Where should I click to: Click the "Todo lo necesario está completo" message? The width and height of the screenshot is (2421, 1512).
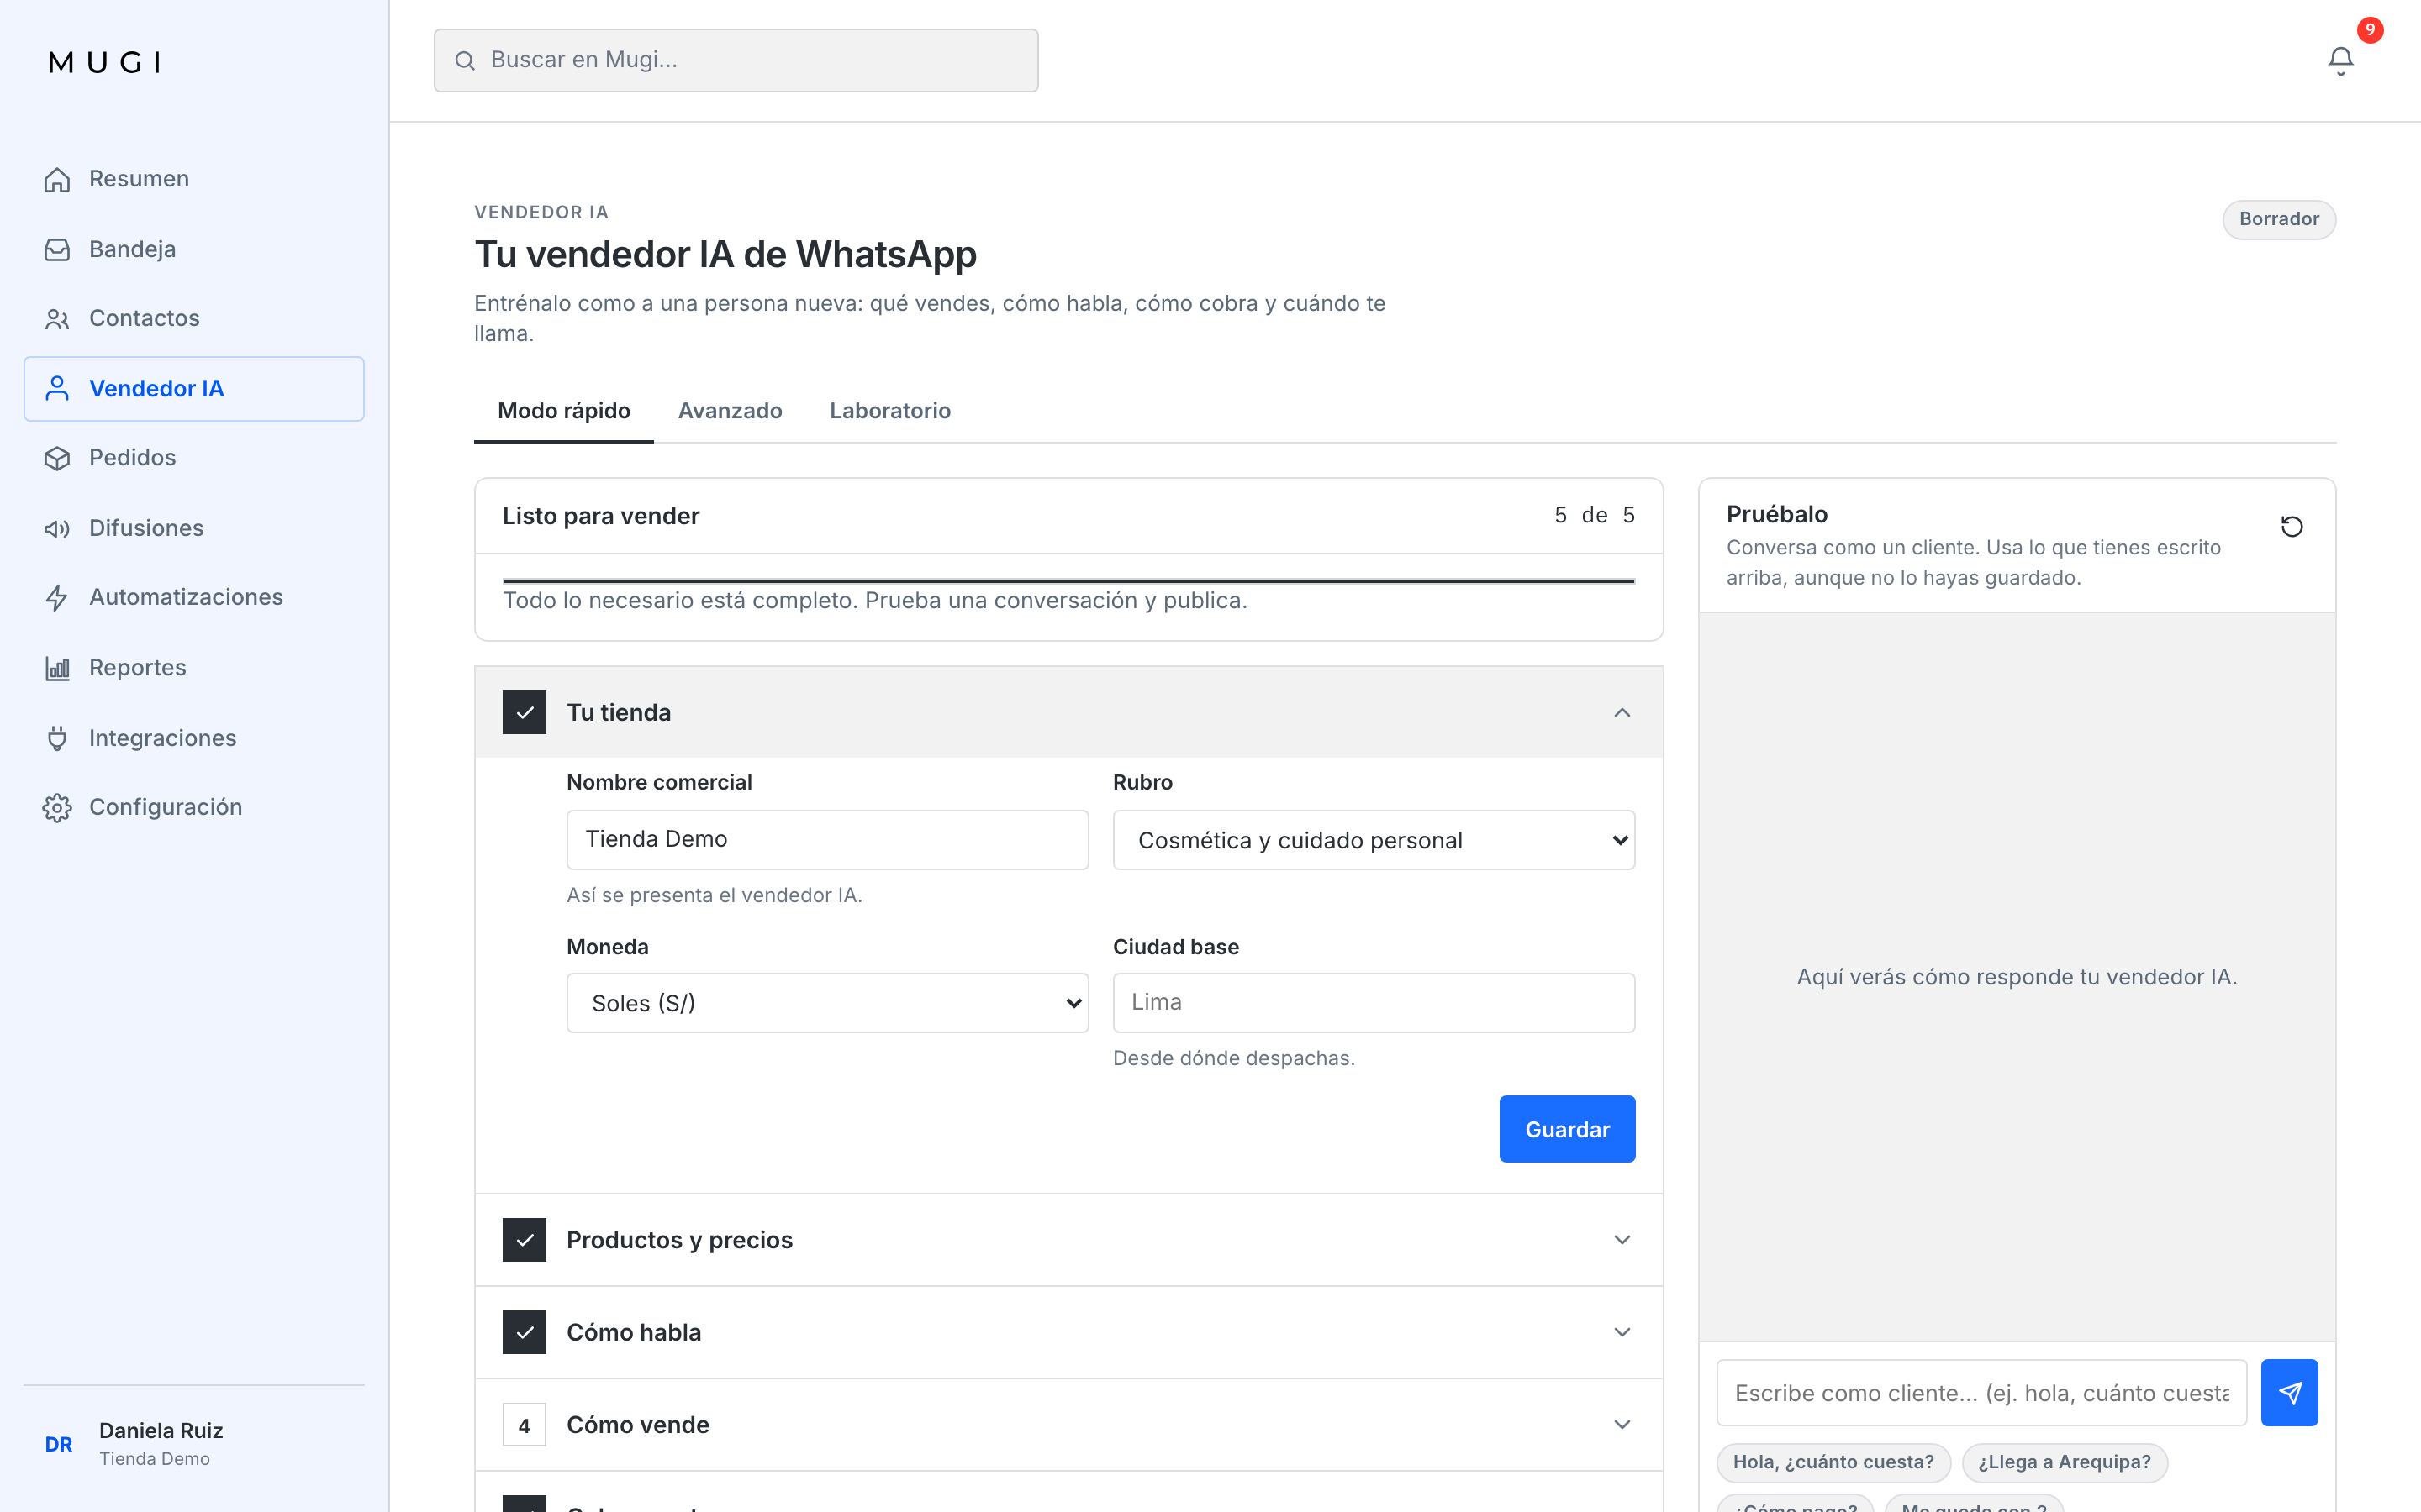coord(875,600)
